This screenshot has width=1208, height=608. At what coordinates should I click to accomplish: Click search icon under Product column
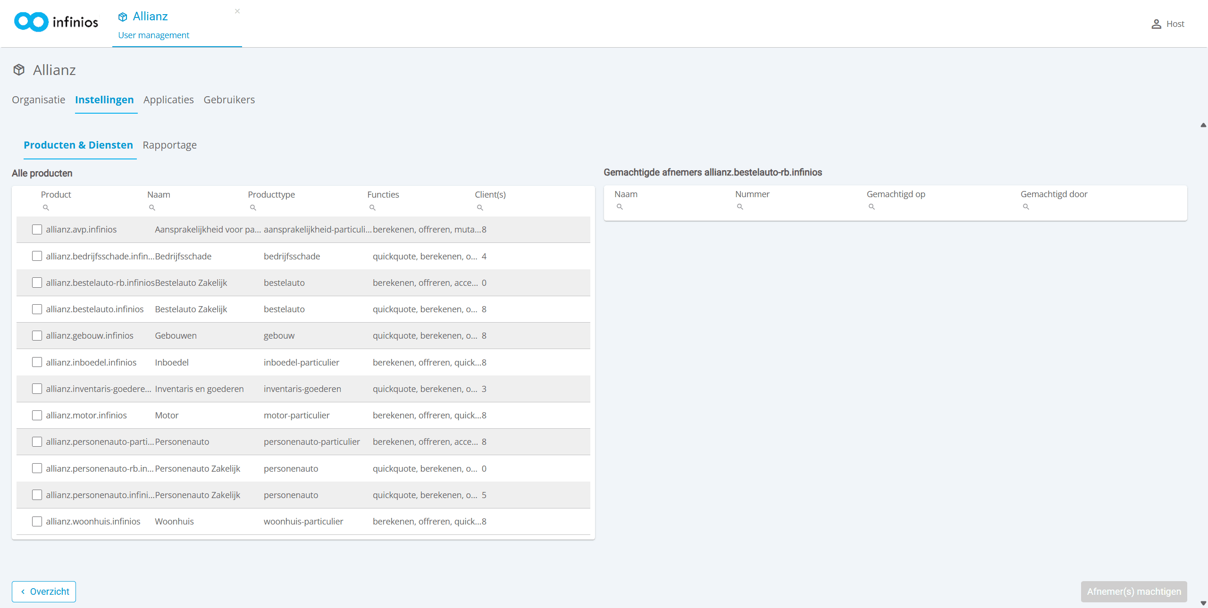pos(46,208)
